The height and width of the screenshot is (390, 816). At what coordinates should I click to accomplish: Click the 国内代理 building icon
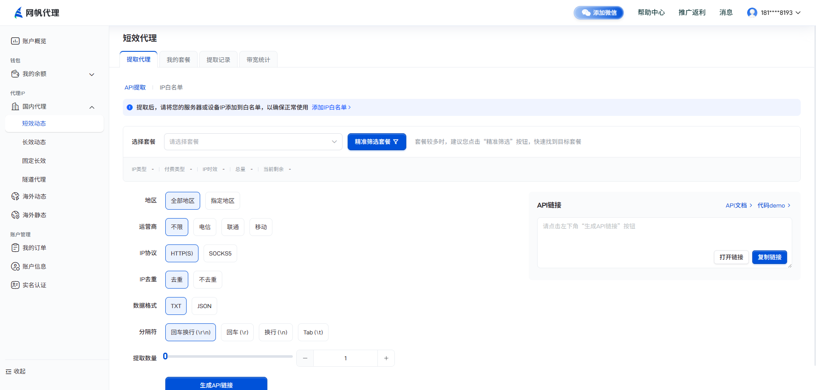[x=15, y=107]
